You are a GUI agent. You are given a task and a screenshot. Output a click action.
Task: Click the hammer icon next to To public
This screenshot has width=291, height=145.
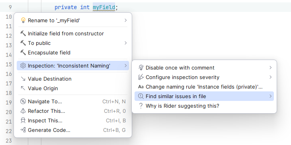(x=23, y=43)
